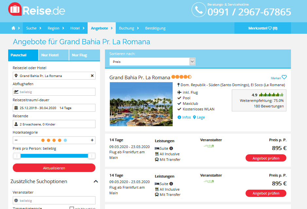
Task: Click the Merken link
Action: [276, 78]
